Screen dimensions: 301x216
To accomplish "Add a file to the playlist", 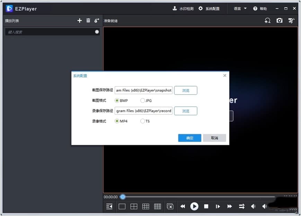I will coord(79,20).
